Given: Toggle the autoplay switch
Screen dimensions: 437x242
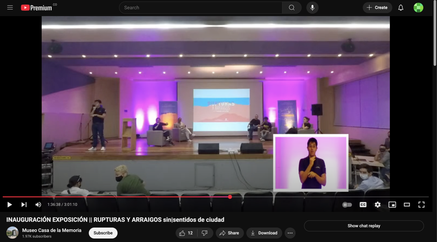Looking at the screenshot, I should (x=347, y=205).
